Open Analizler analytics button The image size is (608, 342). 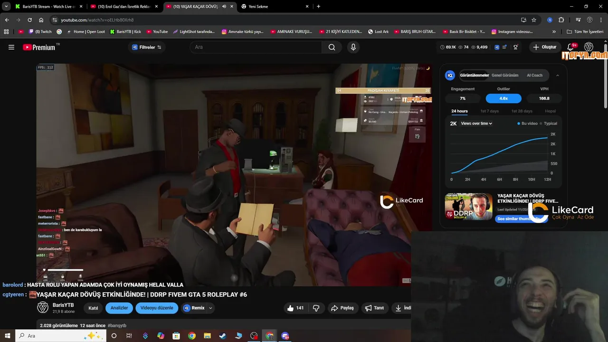119,308
